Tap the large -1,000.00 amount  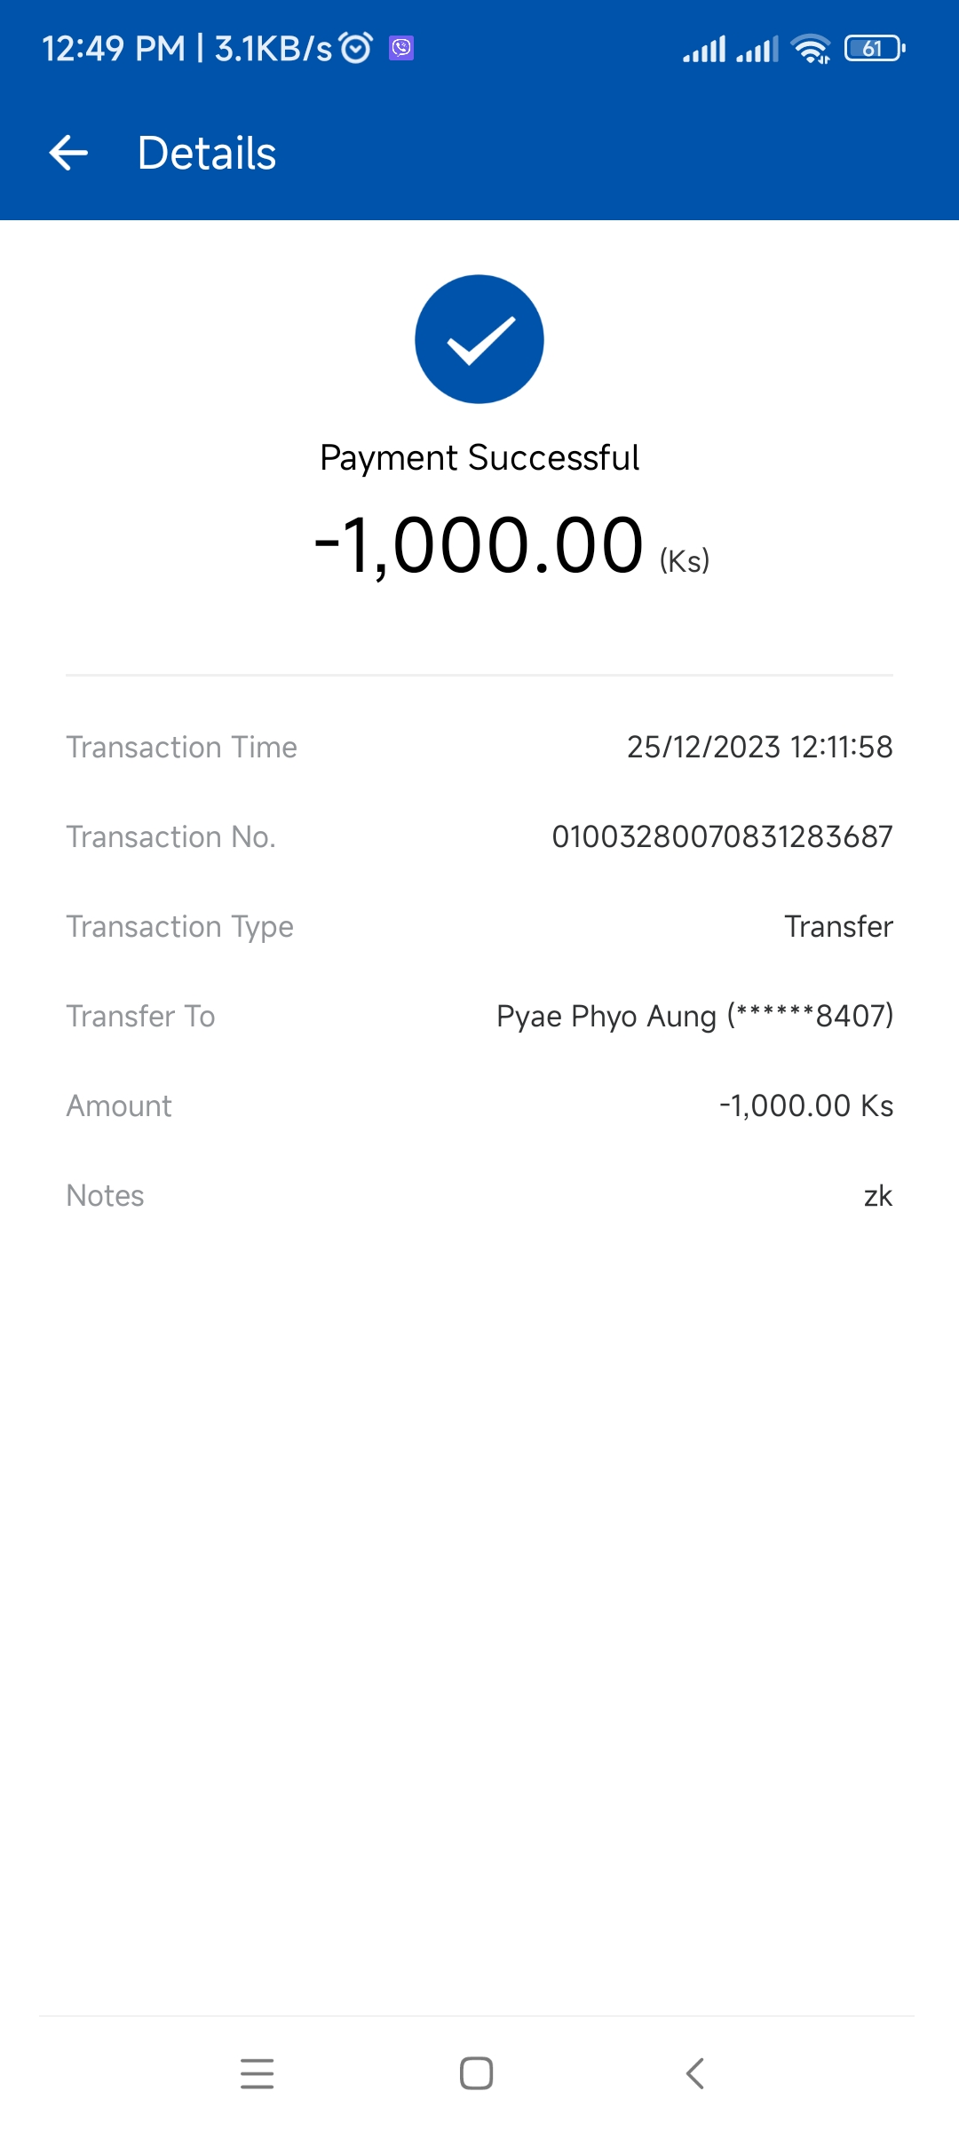pyautogui.click(x=479, y=545)
